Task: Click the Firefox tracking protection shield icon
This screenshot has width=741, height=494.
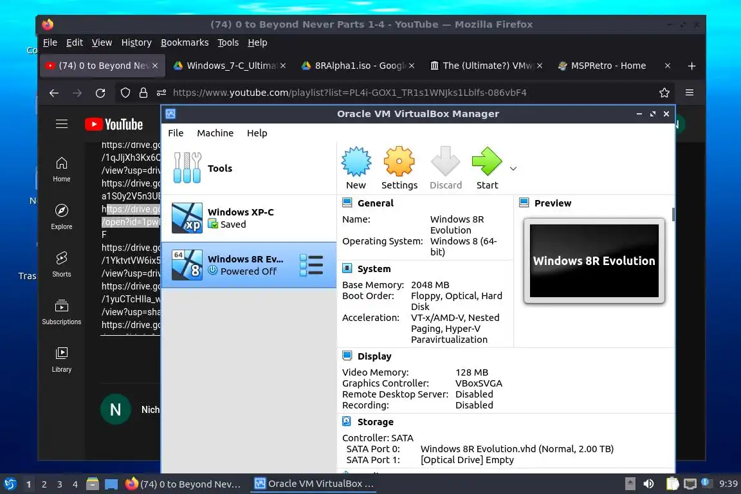Action: [125, 93]
